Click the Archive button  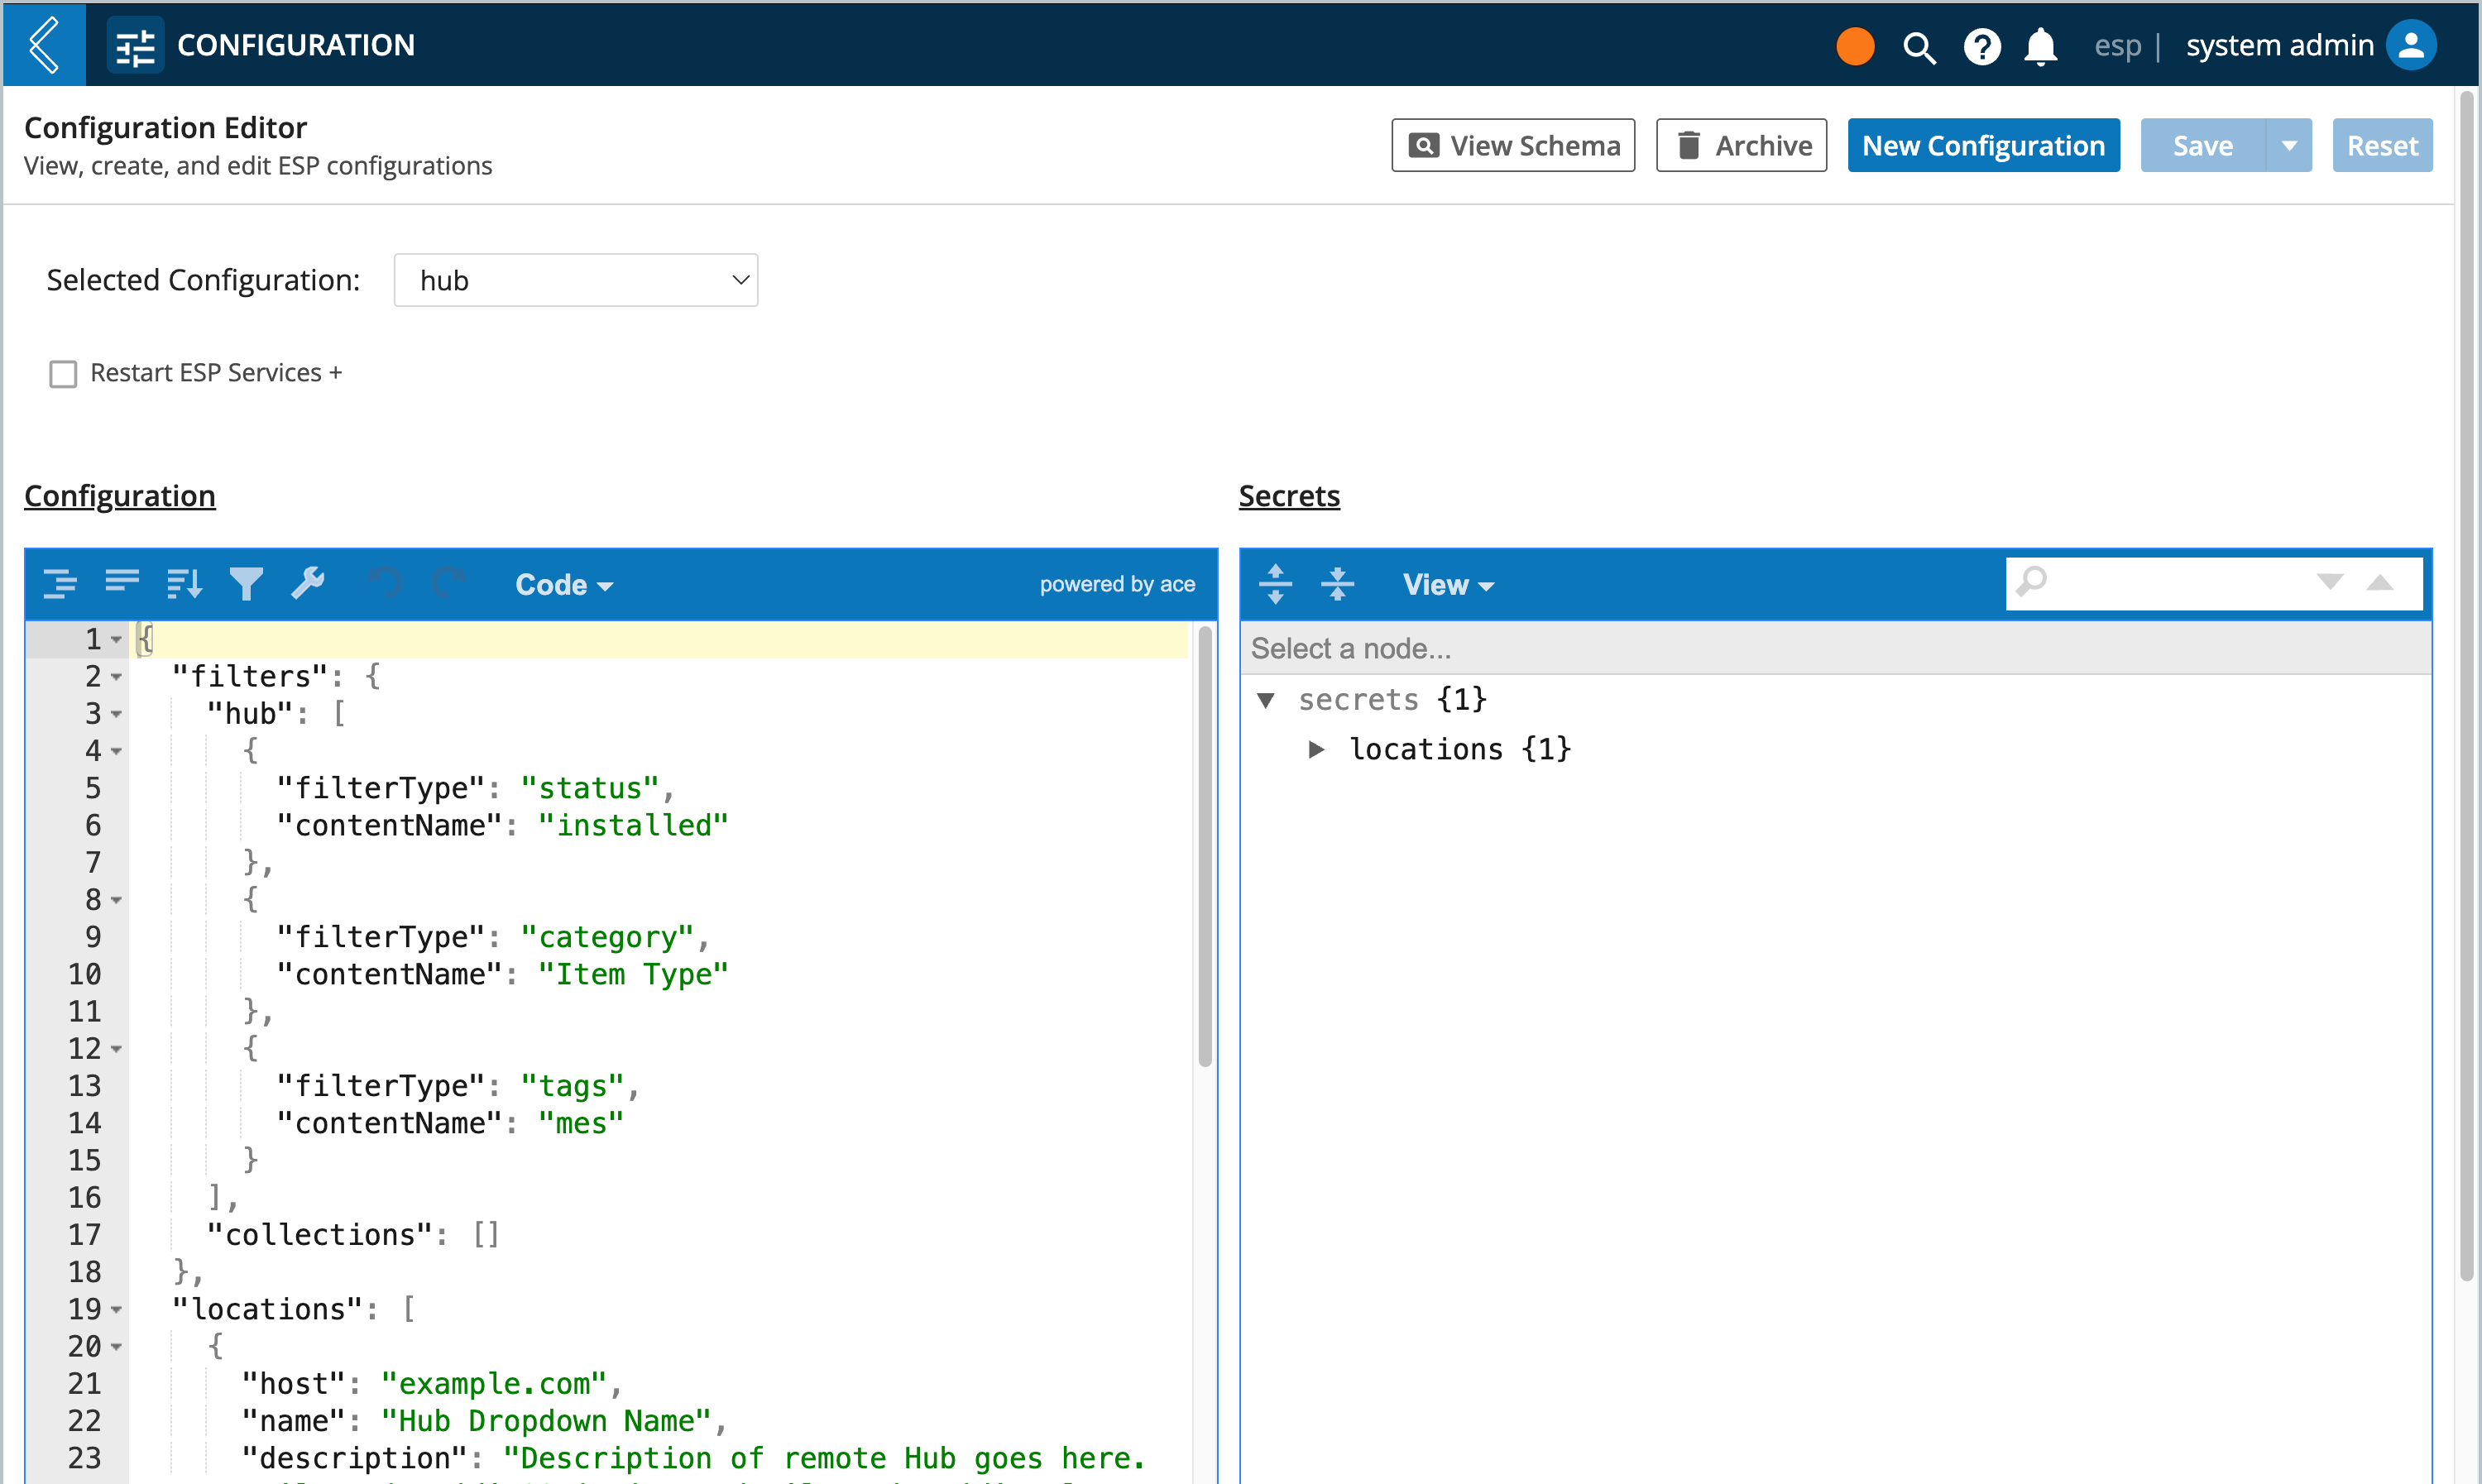click(1741, 146)
